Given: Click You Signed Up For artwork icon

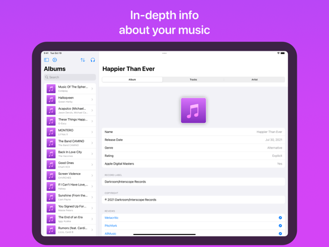Looking at the screenshot, I should pos(51,208).
